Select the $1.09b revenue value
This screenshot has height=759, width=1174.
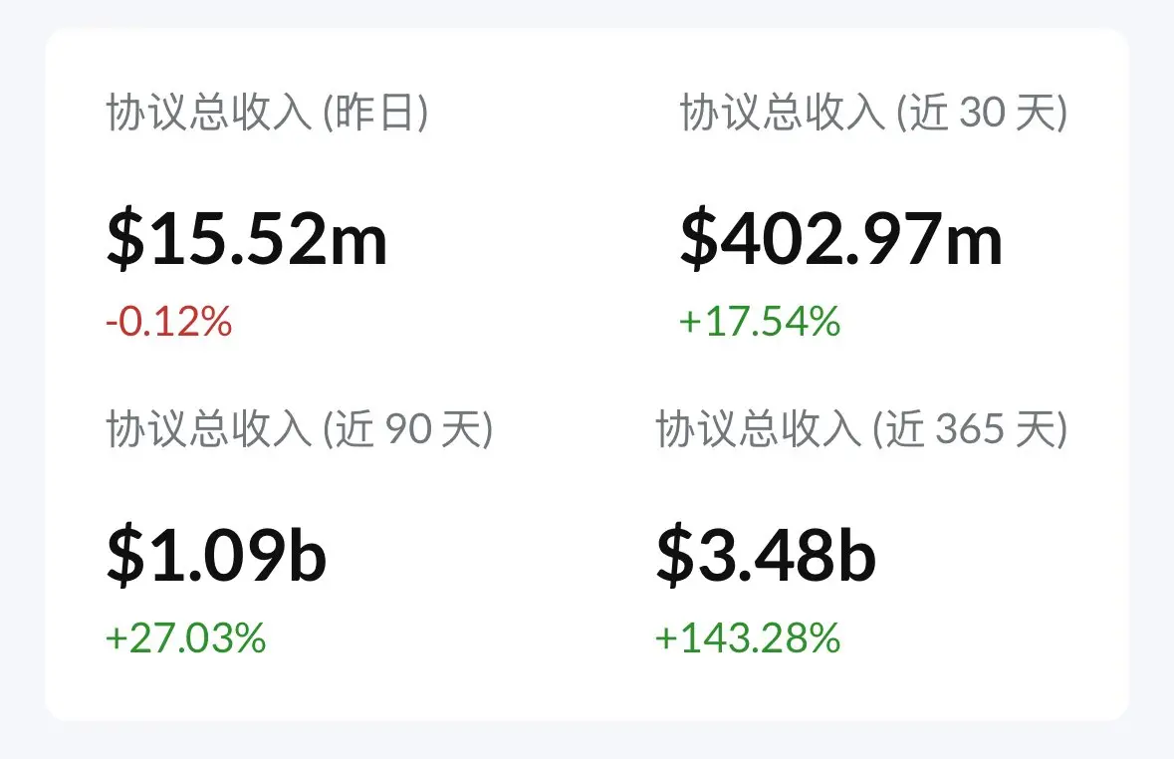216,555
